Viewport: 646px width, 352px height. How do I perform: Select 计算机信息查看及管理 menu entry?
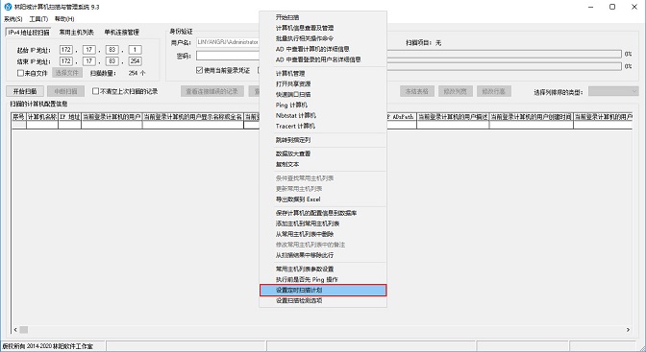(323, 28)
